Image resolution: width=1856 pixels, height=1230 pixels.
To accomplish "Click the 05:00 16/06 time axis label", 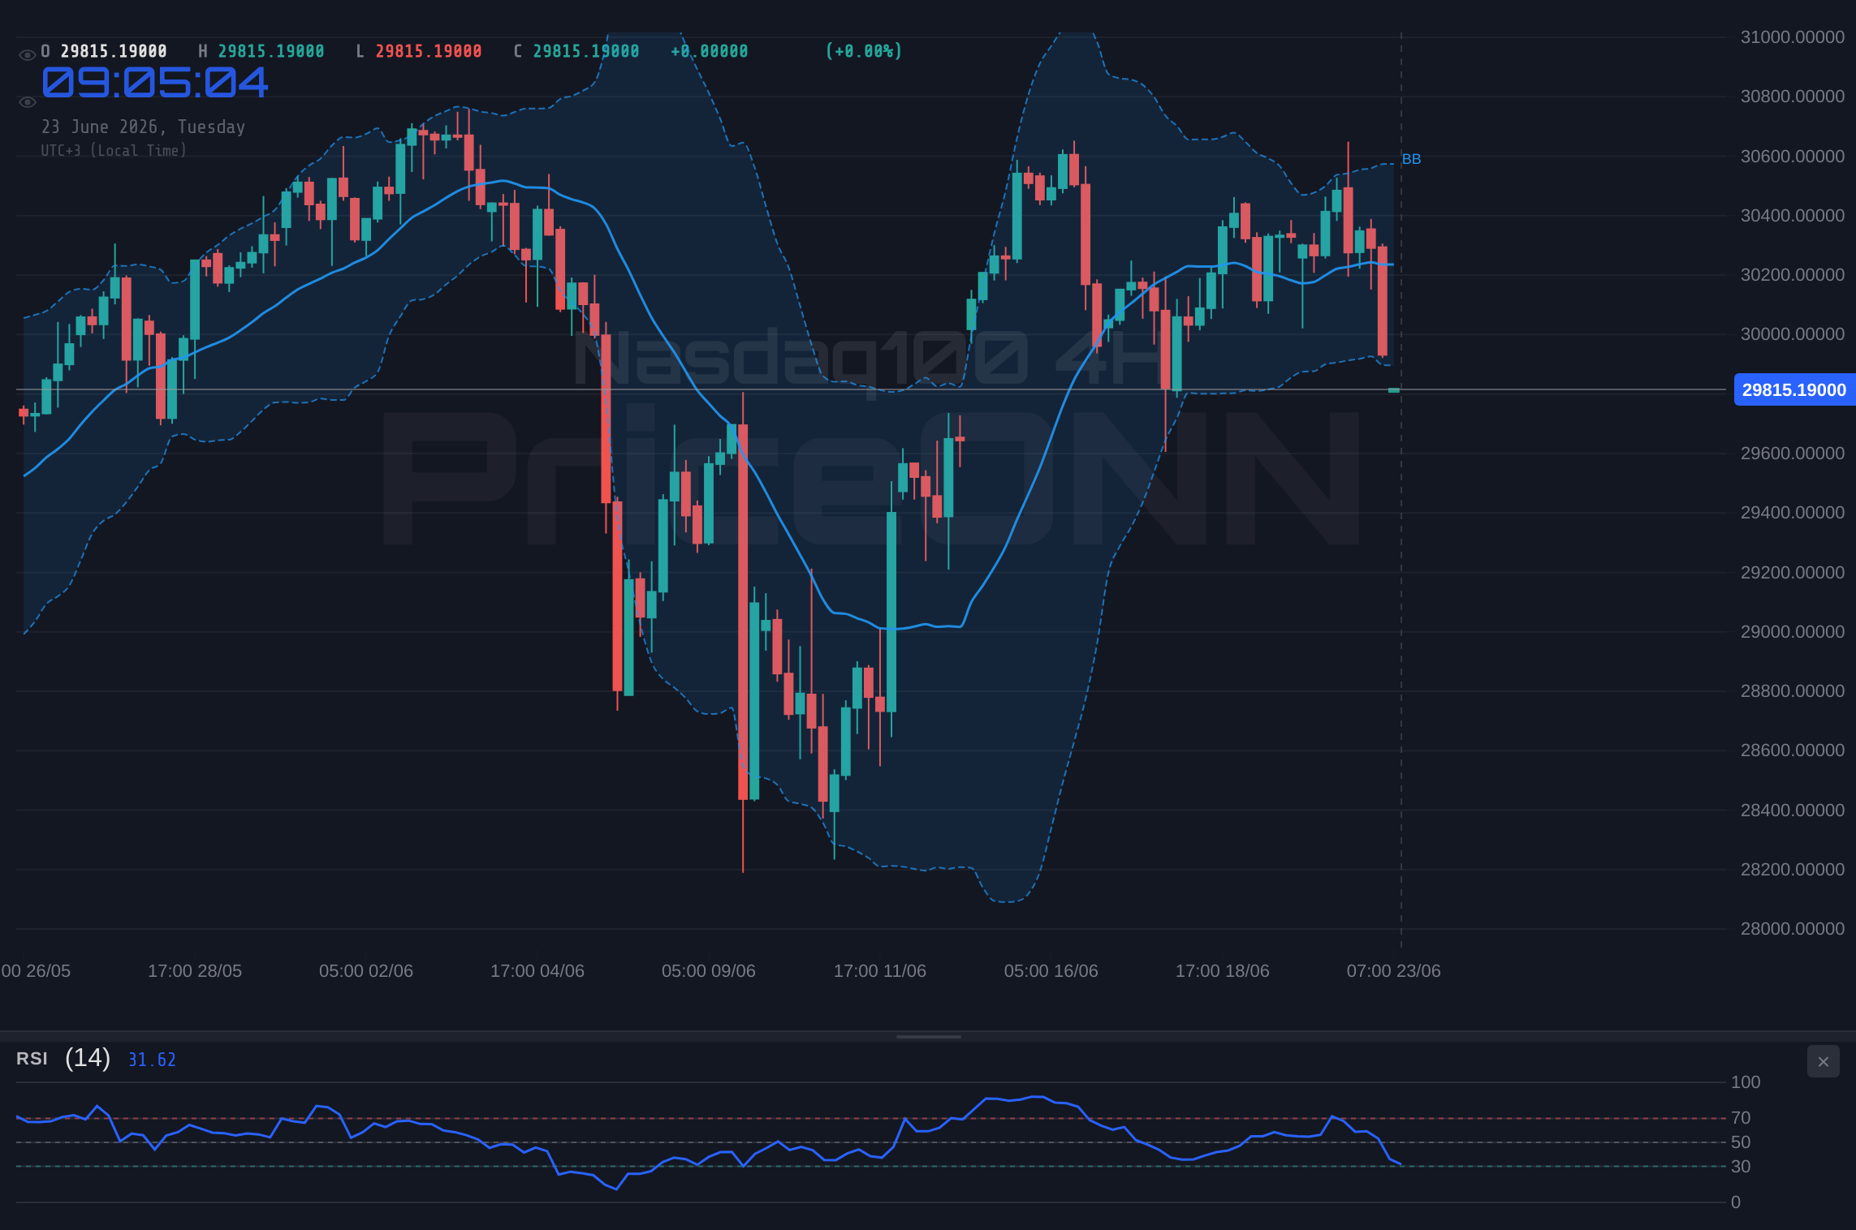I will click(x=1051, y=971).
